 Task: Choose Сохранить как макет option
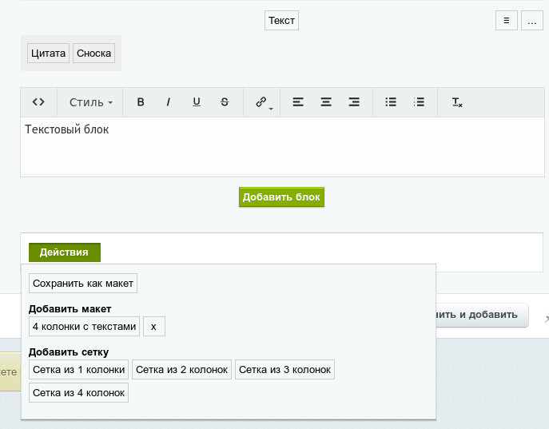pyautogui.click(x=83, y=283)
